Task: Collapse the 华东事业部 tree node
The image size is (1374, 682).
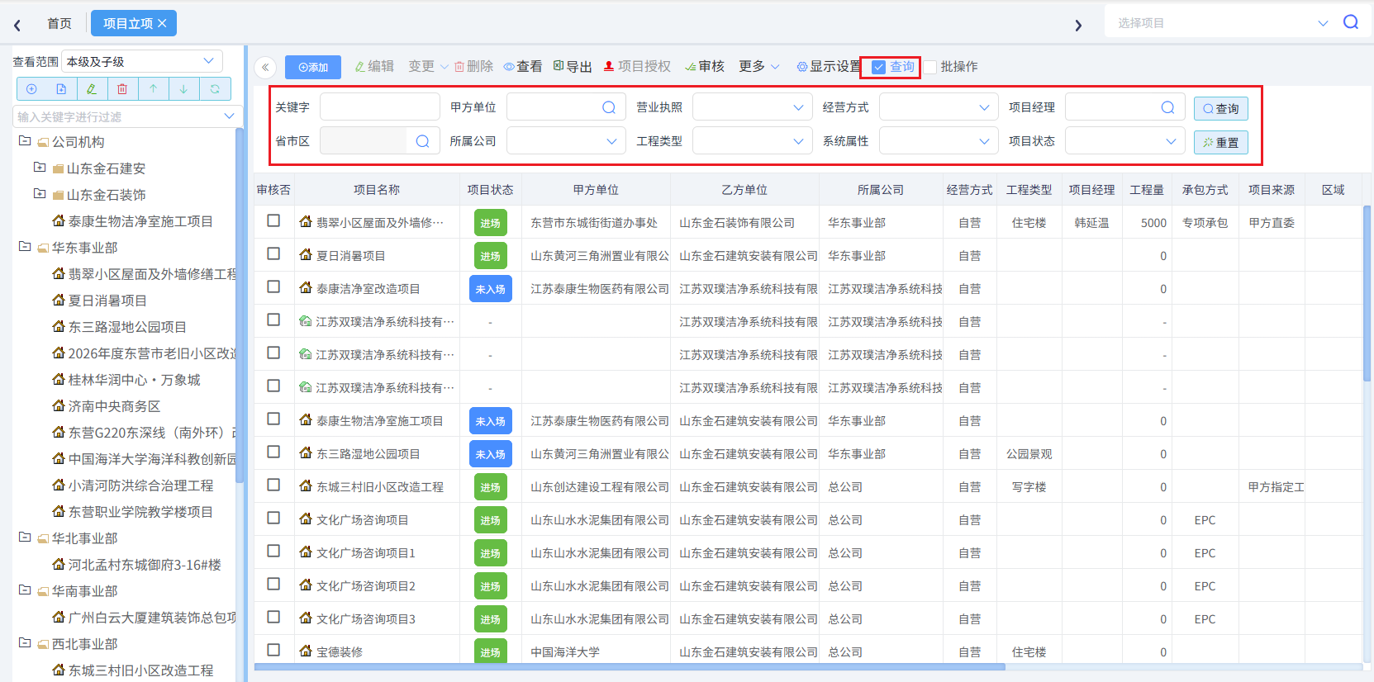Action: 25,247
